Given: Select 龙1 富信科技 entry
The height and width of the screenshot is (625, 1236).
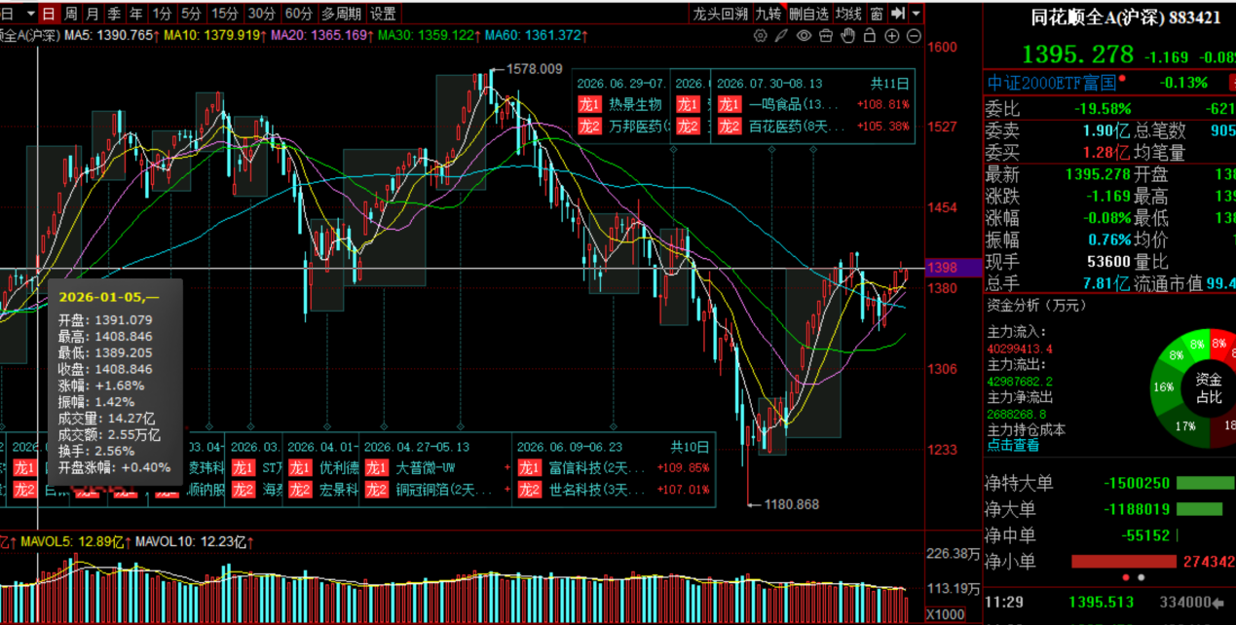Looking at the screenshot, I should (615, 467).
